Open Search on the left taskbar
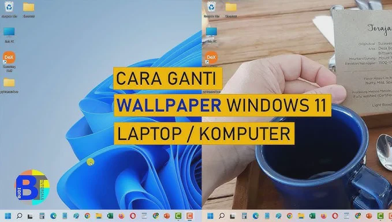Screen dimensions: 392x222 (19, 216)
